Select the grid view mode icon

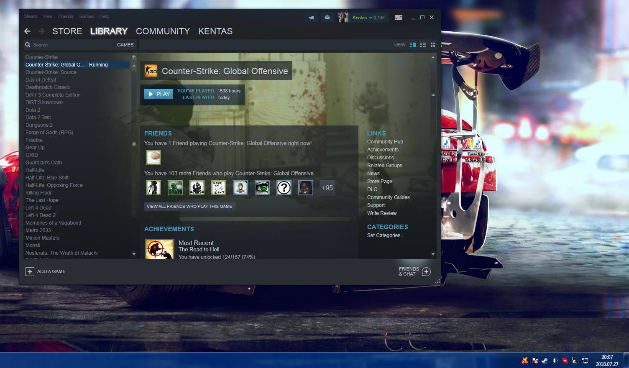[433, 45]
